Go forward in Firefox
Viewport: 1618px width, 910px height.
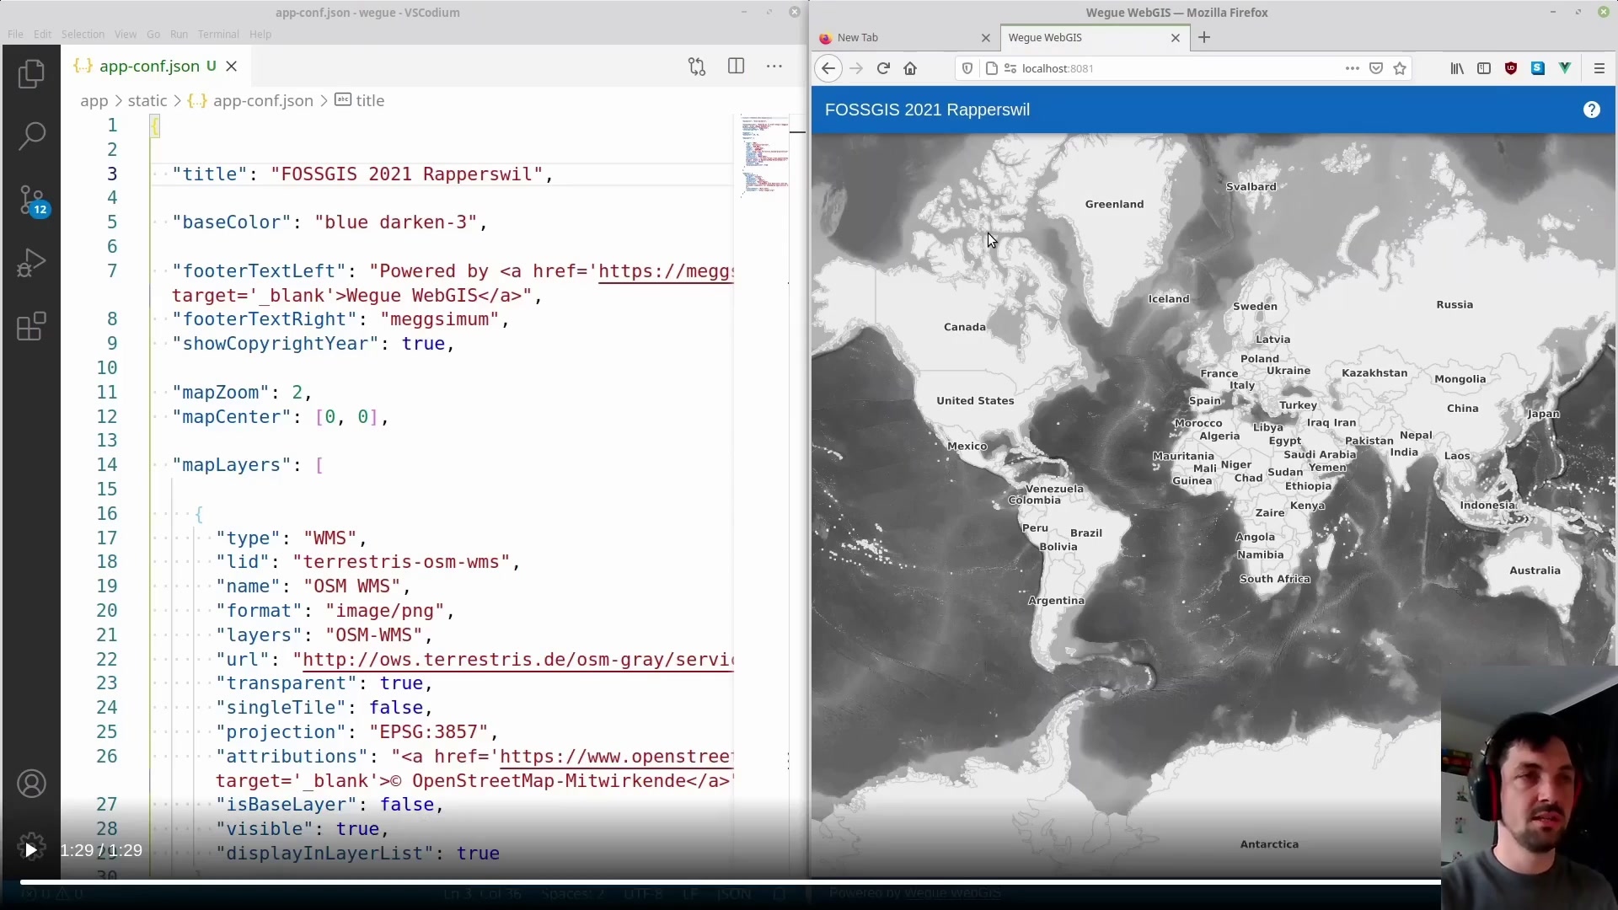(x=856, y=68)
